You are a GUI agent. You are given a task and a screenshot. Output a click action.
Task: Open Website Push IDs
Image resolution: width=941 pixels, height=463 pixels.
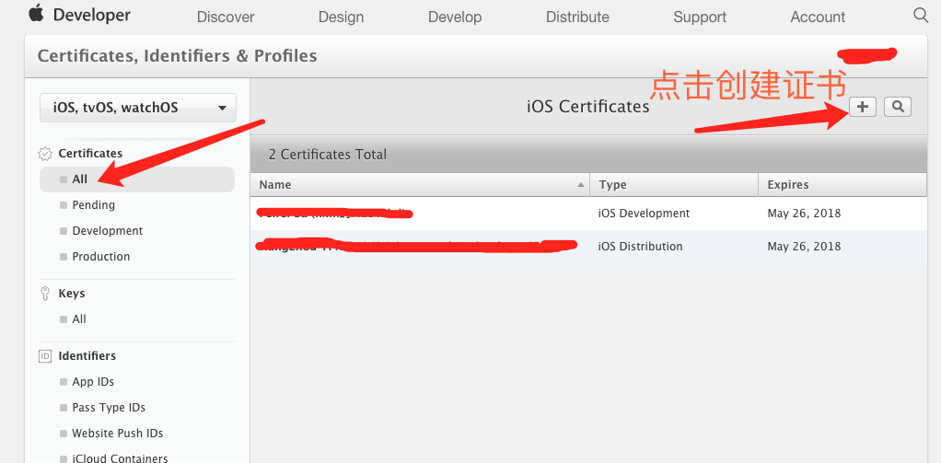(x=118, y=434)
